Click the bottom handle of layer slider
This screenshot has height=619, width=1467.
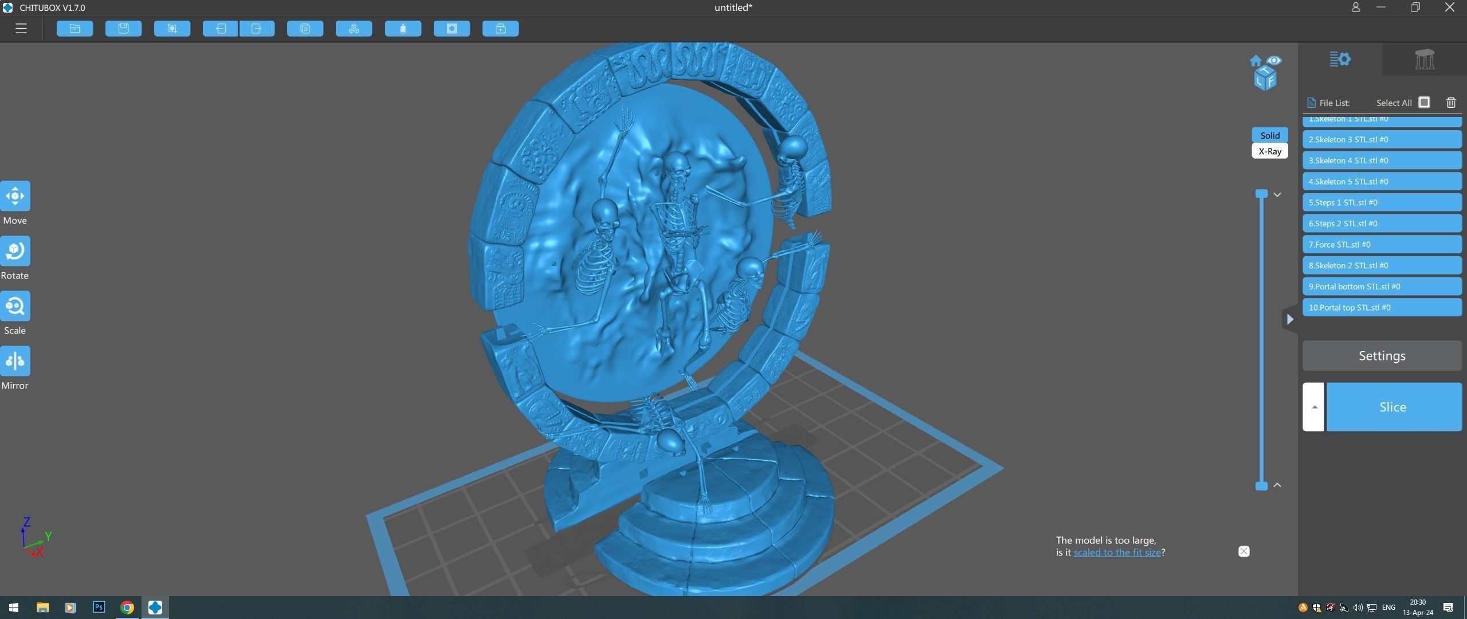point(1261,486)
